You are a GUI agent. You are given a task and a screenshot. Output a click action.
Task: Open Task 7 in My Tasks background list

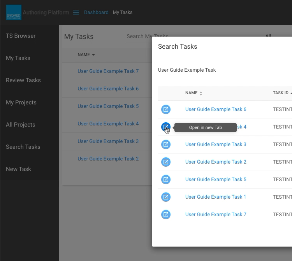tap(108, 71)
